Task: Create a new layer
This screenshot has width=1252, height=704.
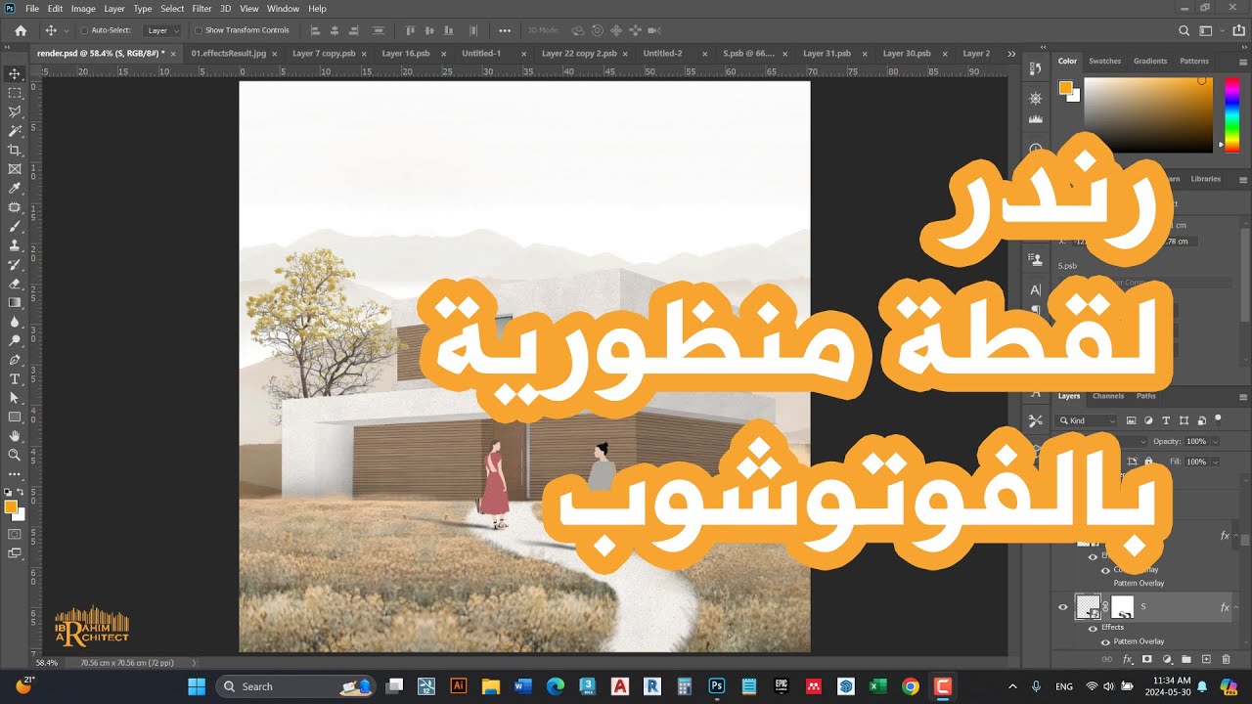Action: pyautogui.click(x=1206, y=660)
